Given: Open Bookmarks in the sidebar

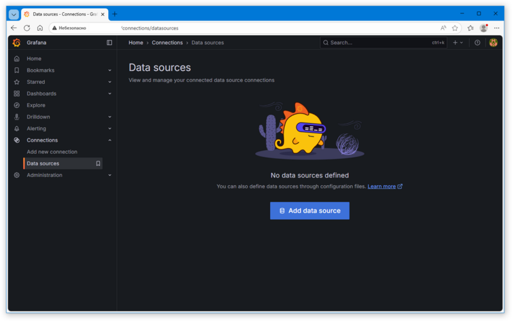Looking at the screenshot, I should click(x=40, y=70).
